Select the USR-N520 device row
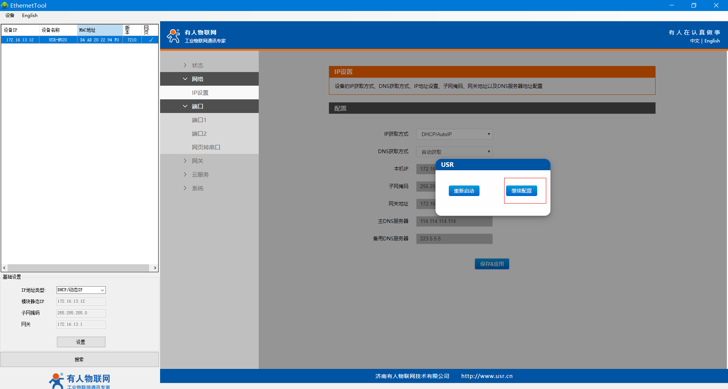728x389 pixels. click(58, 40)
